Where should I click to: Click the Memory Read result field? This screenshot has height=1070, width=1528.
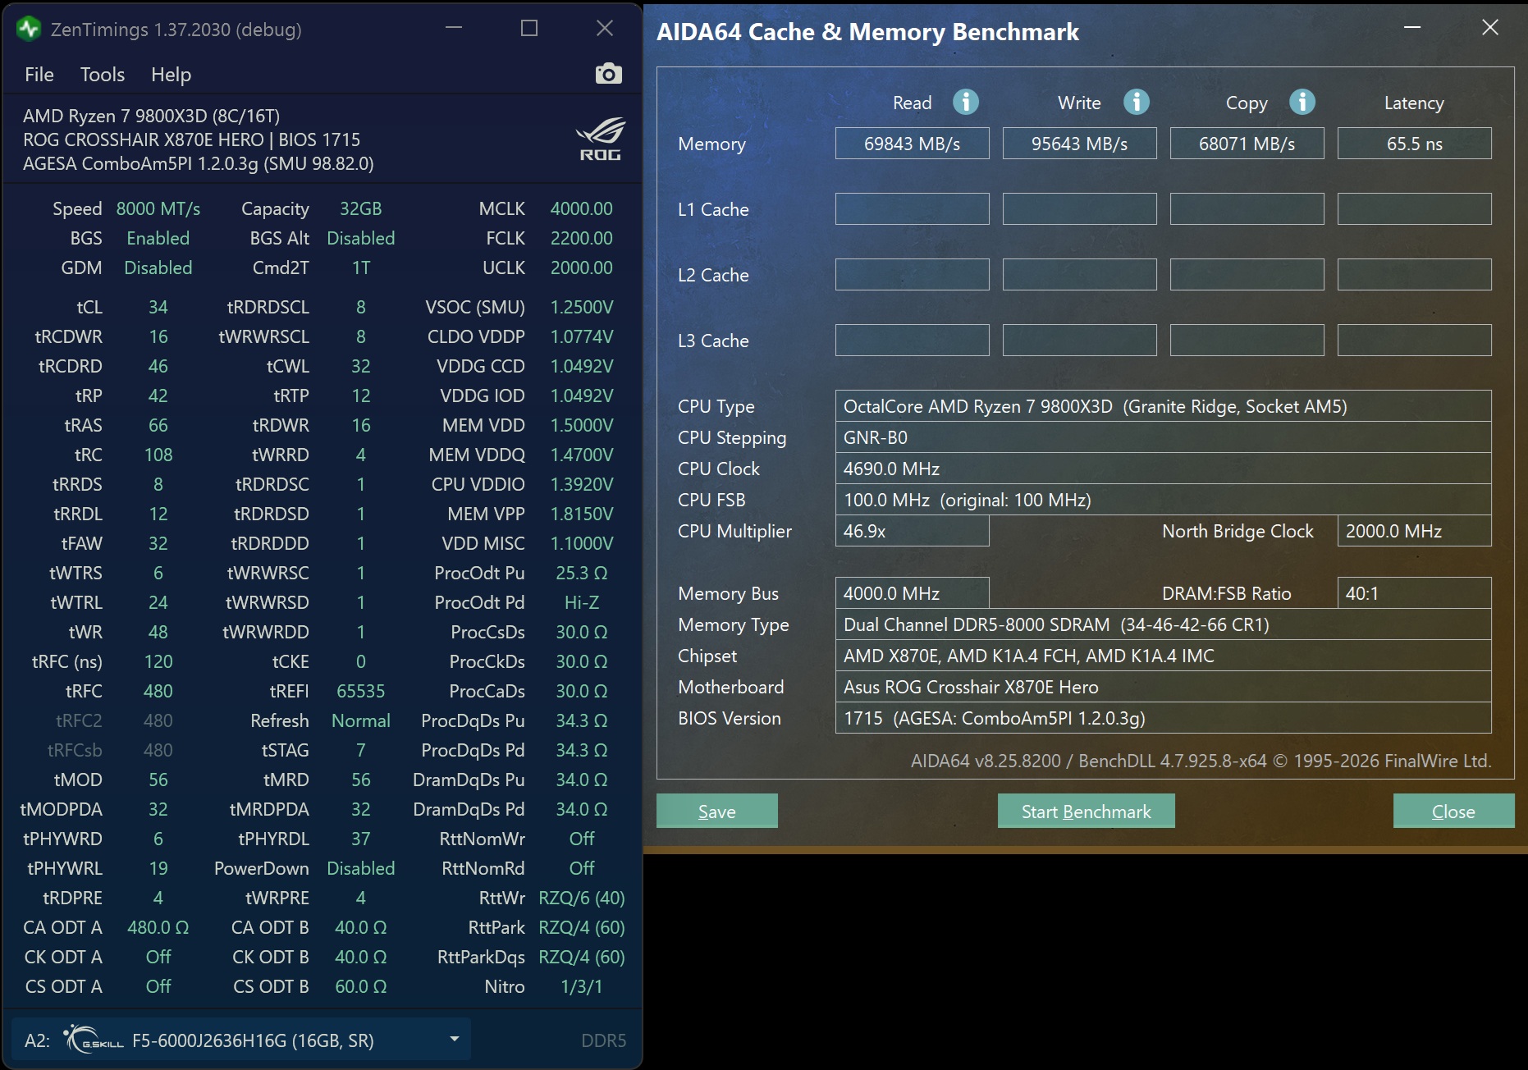pyautogui.click(x=912, y=144)
